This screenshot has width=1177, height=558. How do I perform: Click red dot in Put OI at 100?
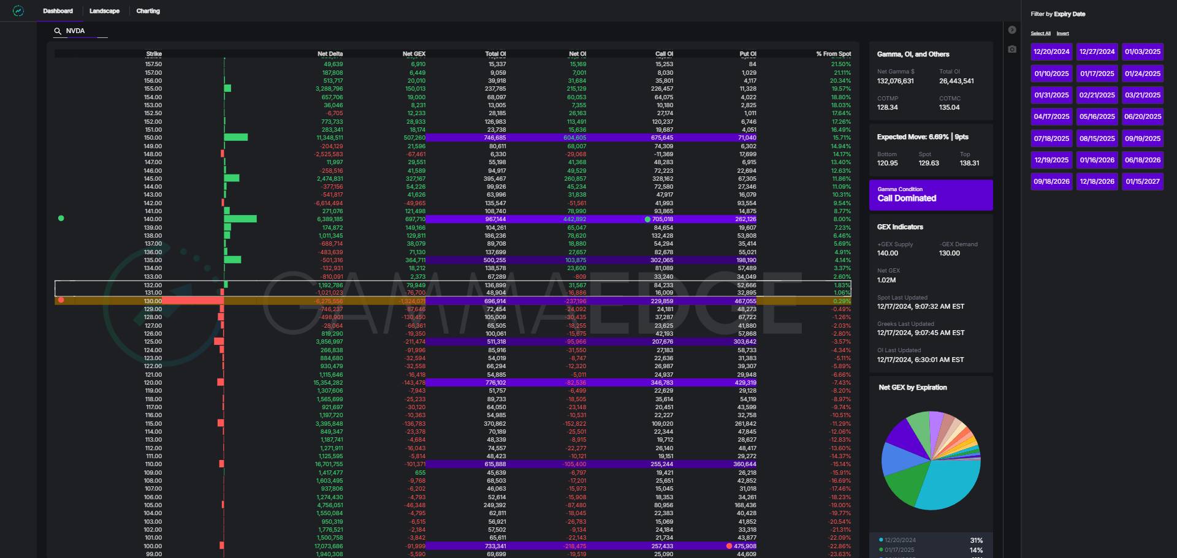coord(729,546)
